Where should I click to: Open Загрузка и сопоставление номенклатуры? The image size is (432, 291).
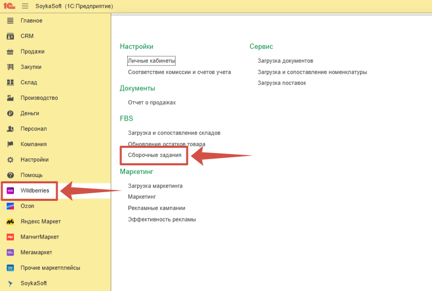click(312, 72)
